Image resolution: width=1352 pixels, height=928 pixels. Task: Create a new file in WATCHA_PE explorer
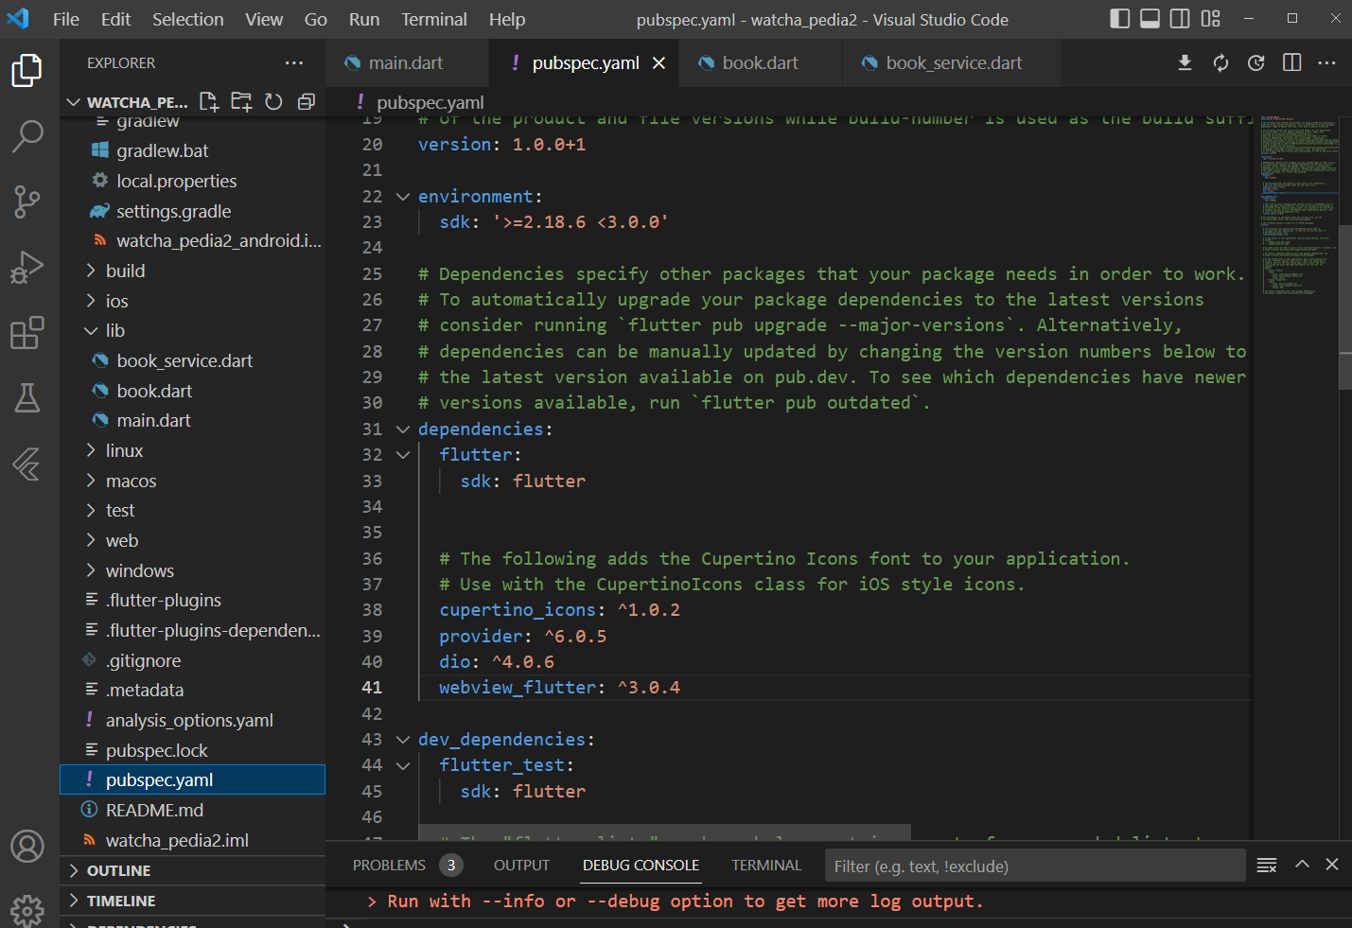click(209, 102)
